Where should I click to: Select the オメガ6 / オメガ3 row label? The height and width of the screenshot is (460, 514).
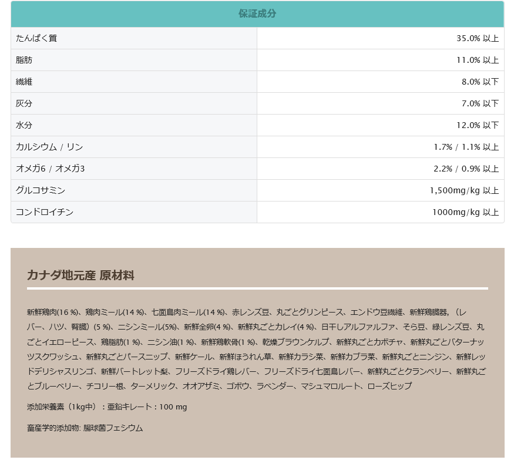click(x=51, y=169)
